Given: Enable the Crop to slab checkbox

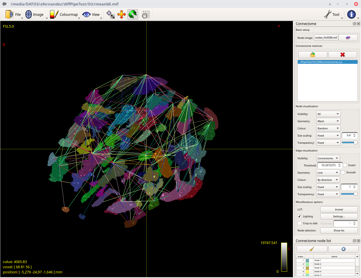Looking at the screenshot, I should 299,223.
